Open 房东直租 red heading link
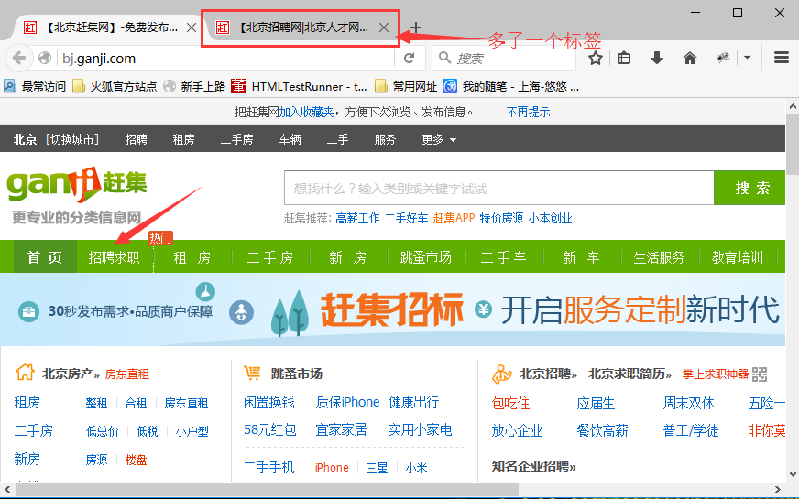Screen dimensions: 799x499 tap(126, 374)
